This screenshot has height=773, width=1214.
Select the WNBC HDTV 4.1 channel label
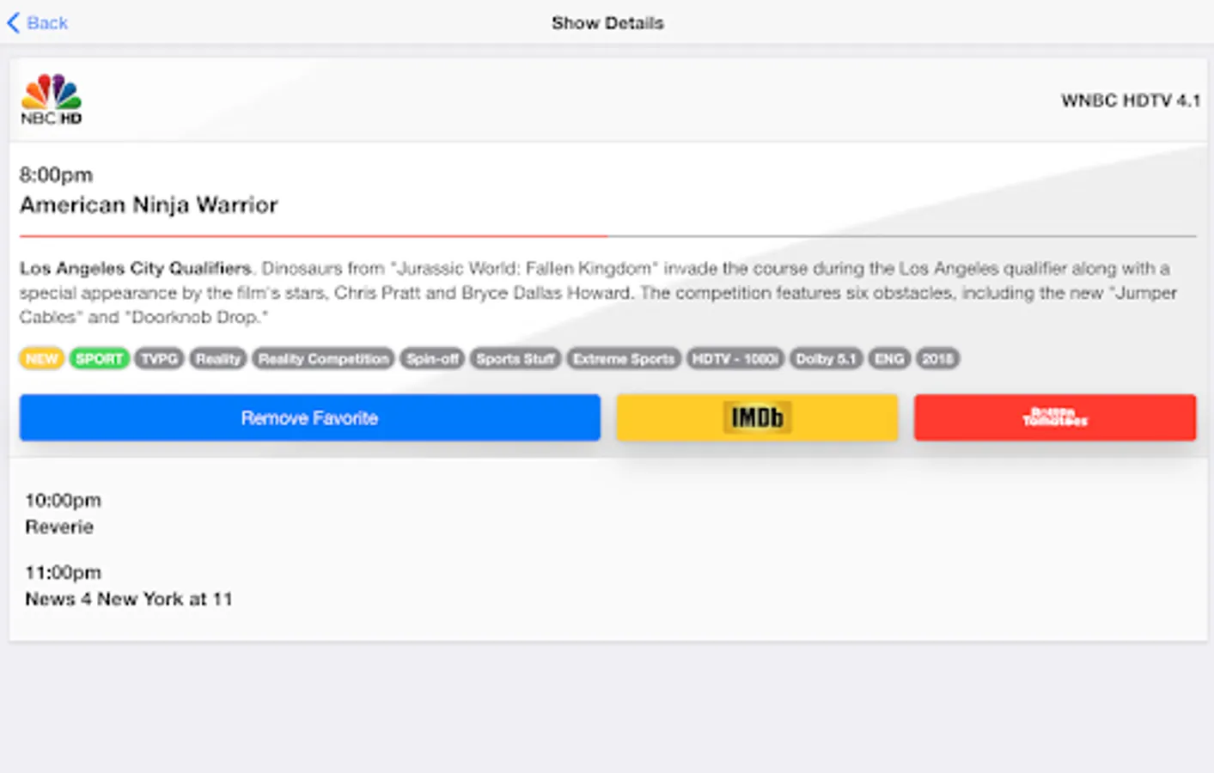point(1130,100)
